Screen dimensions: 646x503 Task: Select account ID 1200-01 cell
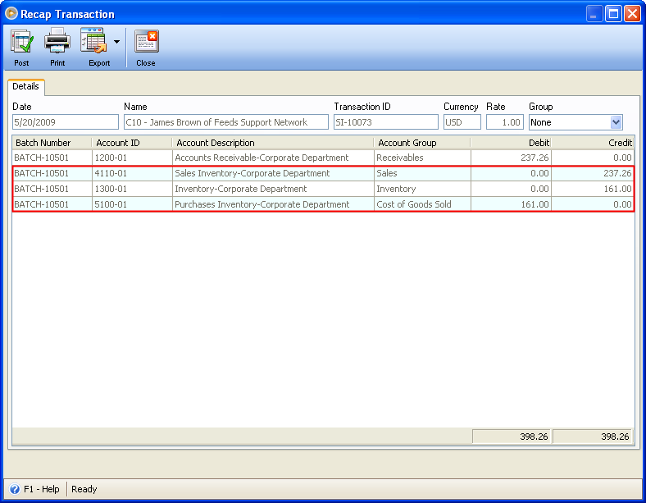click(x=132, y=158)
